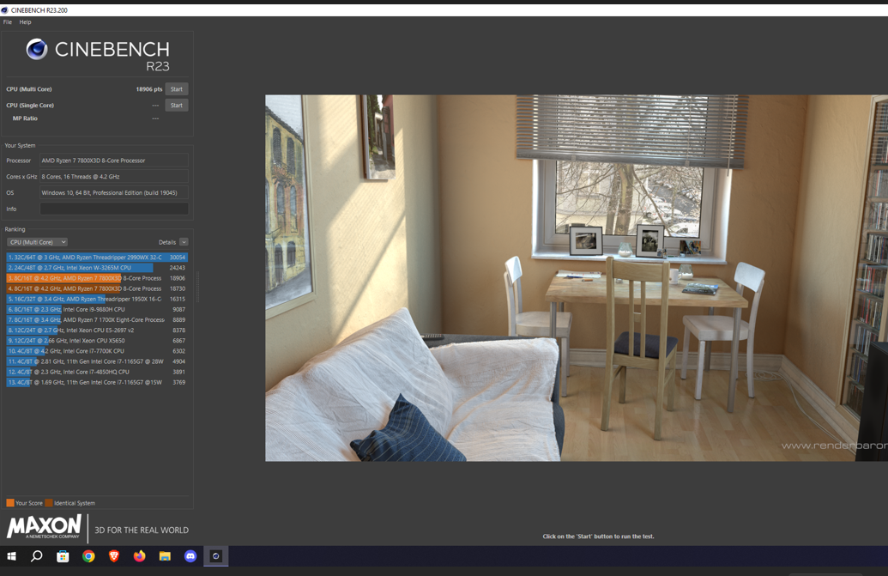Click the Maxon logo
The height and width of the screenshot is (576, 888).
[x=45, y=527]
